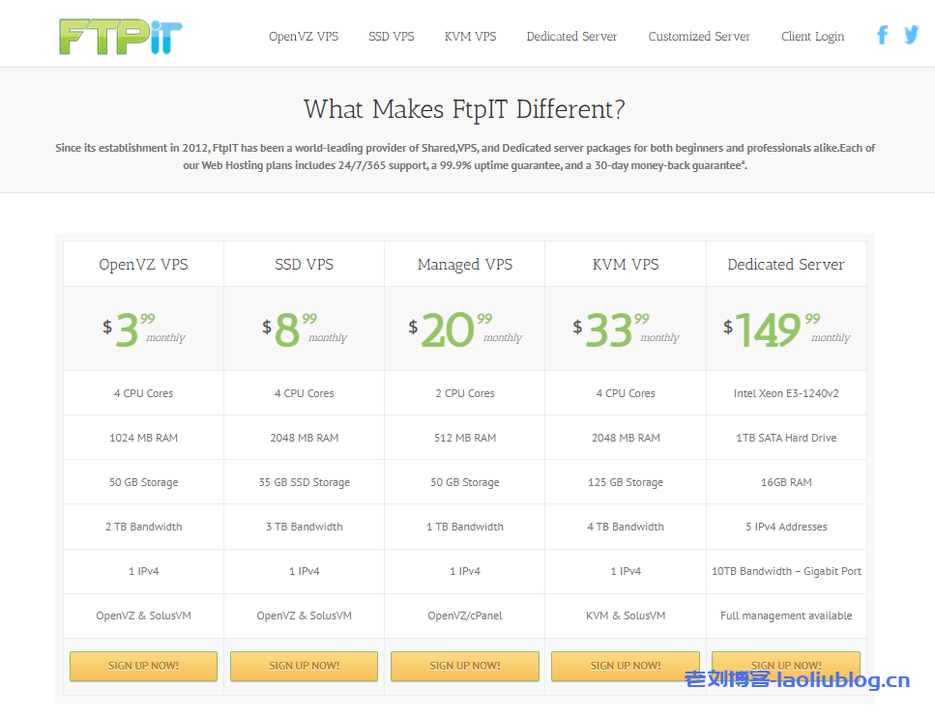Open the Twitter bird icon link
This screenshot has height=716, width=935.
(x=911, y=35)
